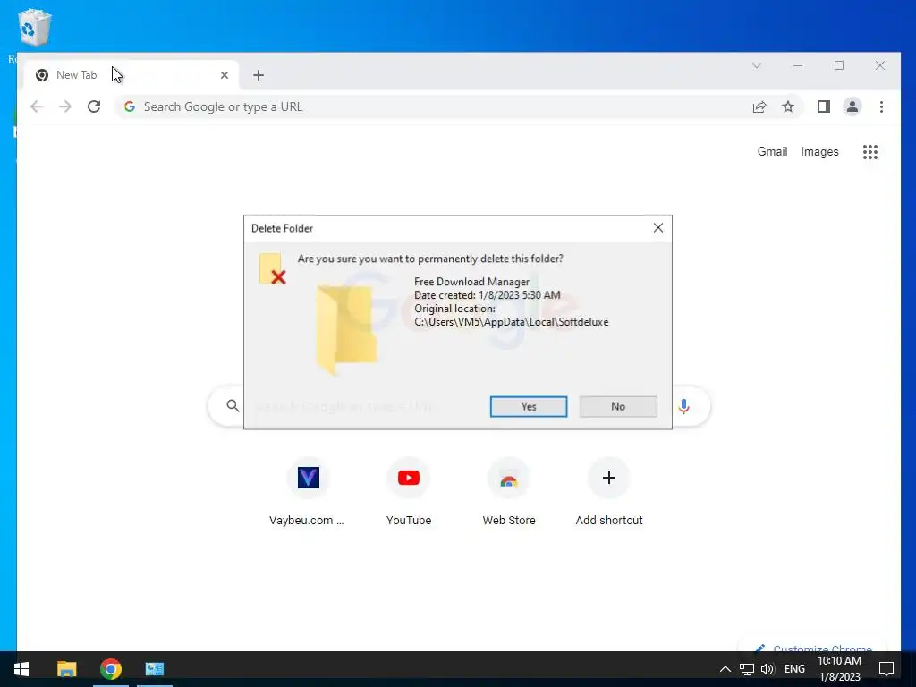Select the New Tab tab
This screenshot has height=687, width=916.
tap(131, 75)
